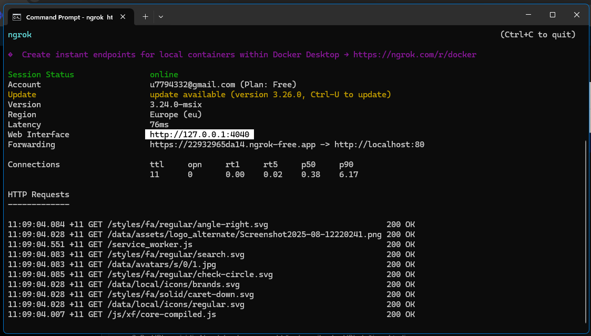Click the 'Account' label

point(24,85)
